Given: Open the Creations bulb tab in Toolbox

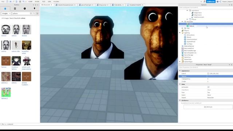Looking at the screenshot, I should [x=35, y=9].
